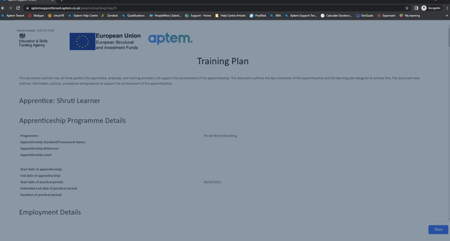Click the 'Apprentice: Shruti Learner' heading

click(60, 101)
